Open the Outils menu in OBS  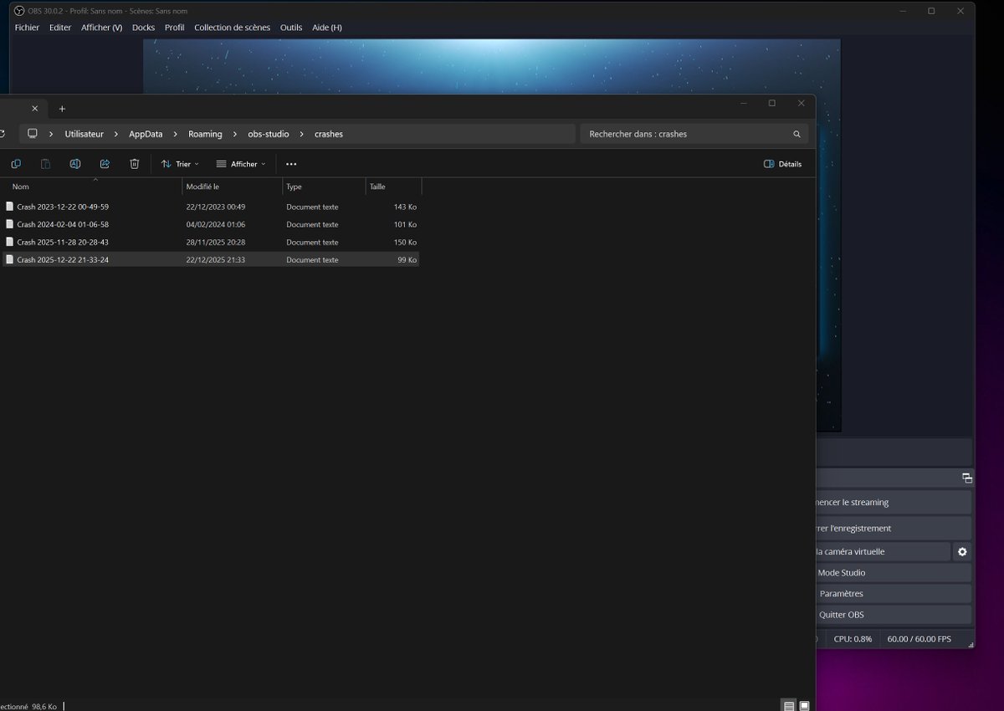click(291, 28)
